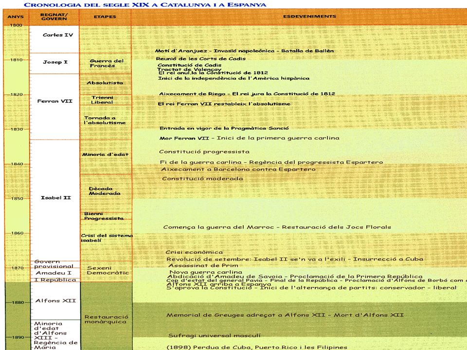The width and height of the screenshot is (467, 350).
Task: Click the 'Guerra del Francès' stage
Action: [x=107, y=63]
